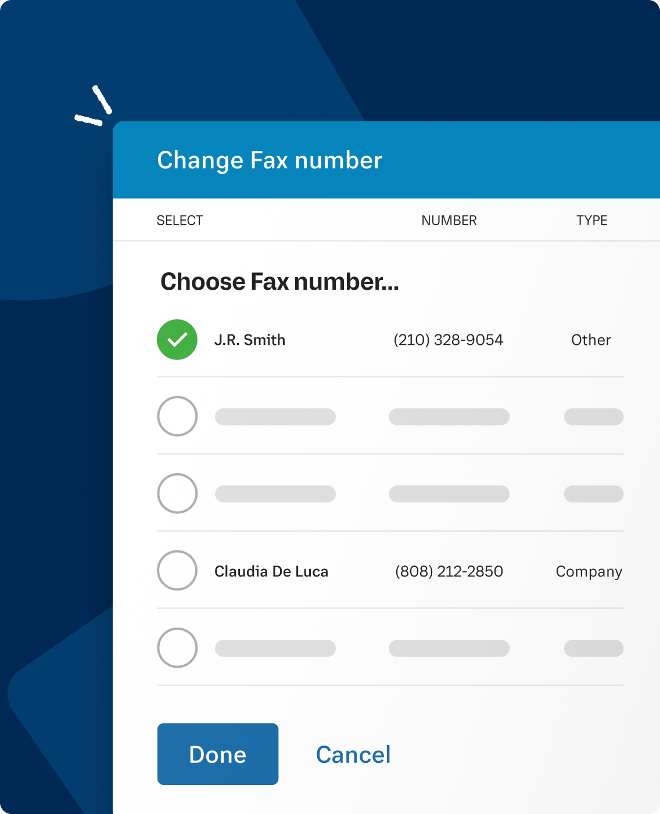Viewport: 660px width, 814px height.
Task: Click the Other type label for J.R. Smith
Action: pos(590,340)
